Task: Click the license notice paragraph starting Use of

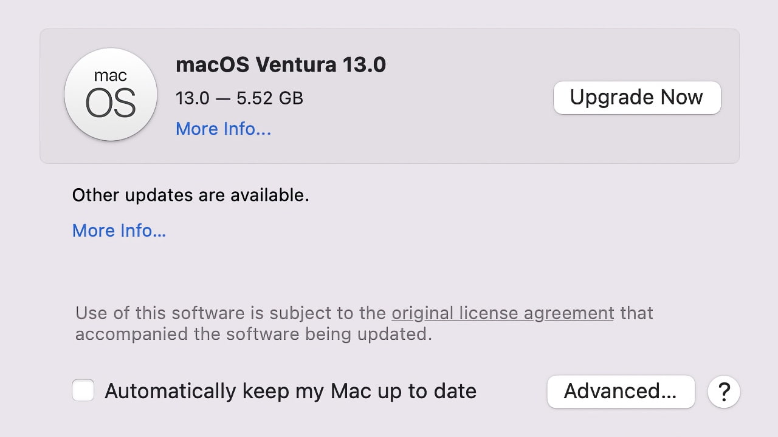Action: [231, 313]
